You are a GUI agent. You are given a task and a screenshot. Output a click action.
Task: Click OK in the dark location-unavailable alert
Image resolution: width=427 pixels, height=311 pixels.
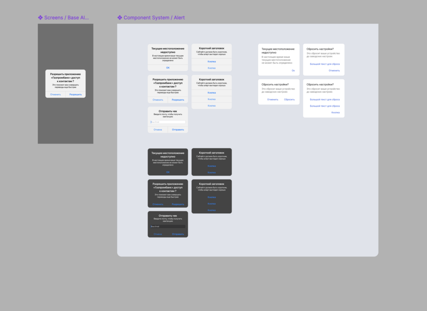click(168, 172)
